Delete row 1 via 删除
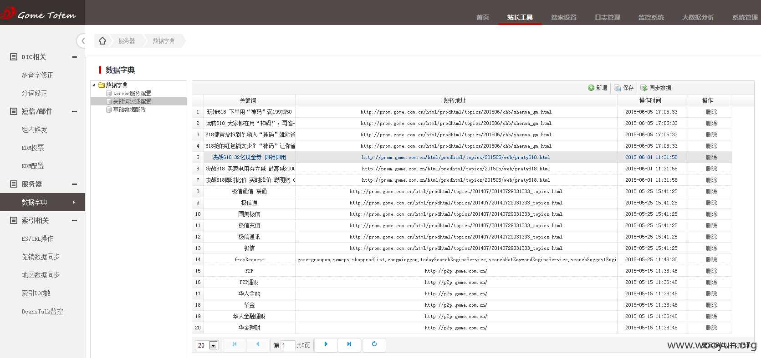Screen dimensions: 761x358 pyautogui.click(x=711, y=112)
